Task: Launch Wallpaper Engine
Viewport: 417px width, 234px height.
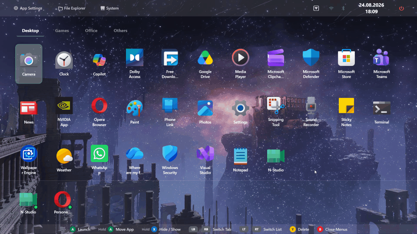Action: coord(29,160)
